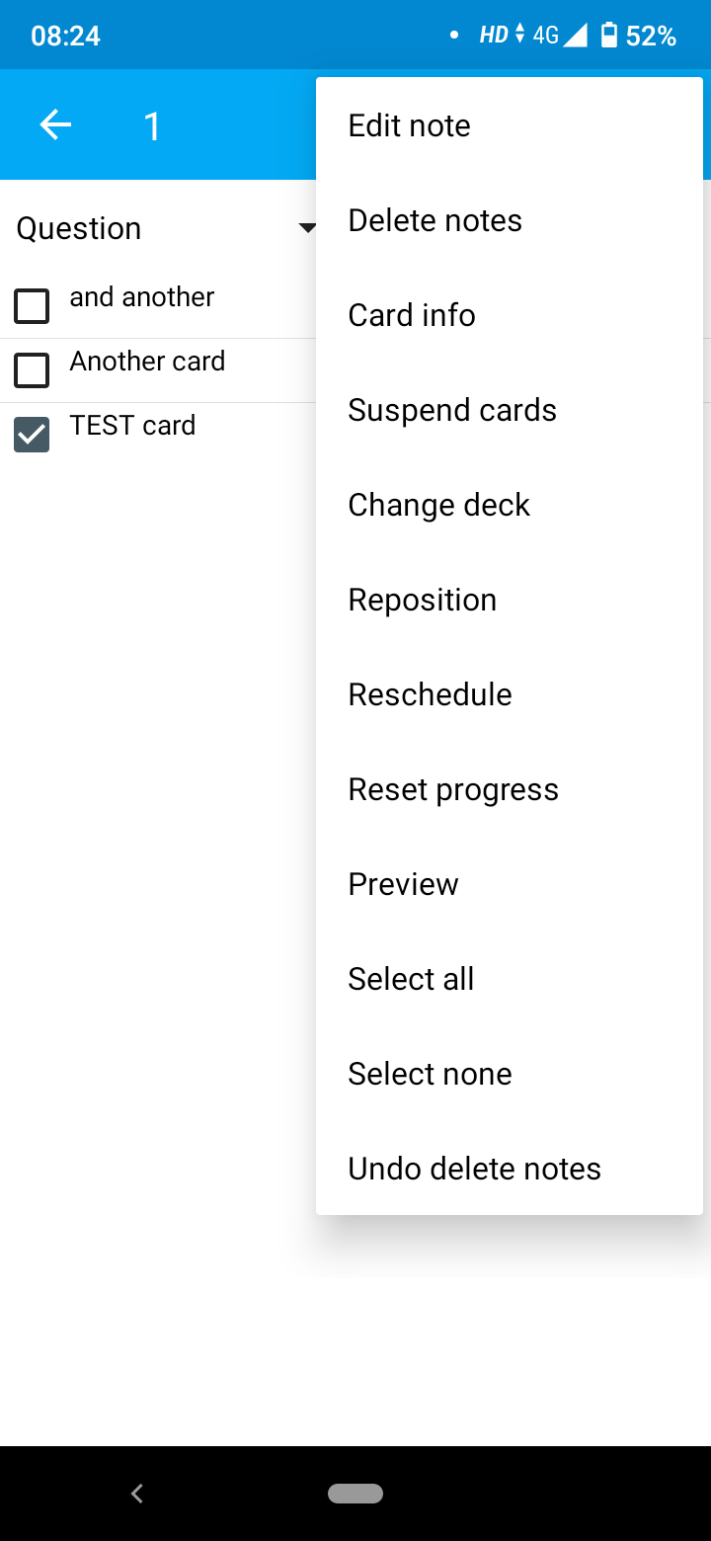Check the 'Another card' checkbox
711x1541 pixels.
32,370
